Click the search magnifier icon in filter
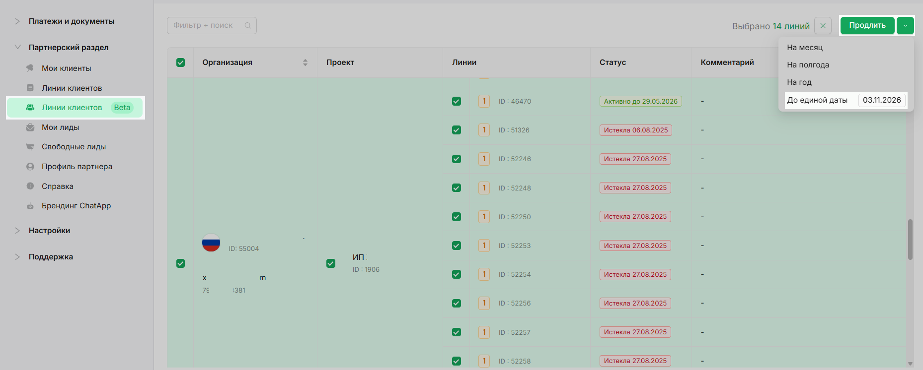This screenshot has height=370, width=923. (x=248, y=25)
